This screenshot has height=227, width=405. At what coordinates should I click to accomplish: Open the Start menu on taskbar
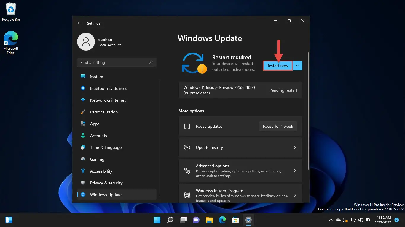point(157,220)
